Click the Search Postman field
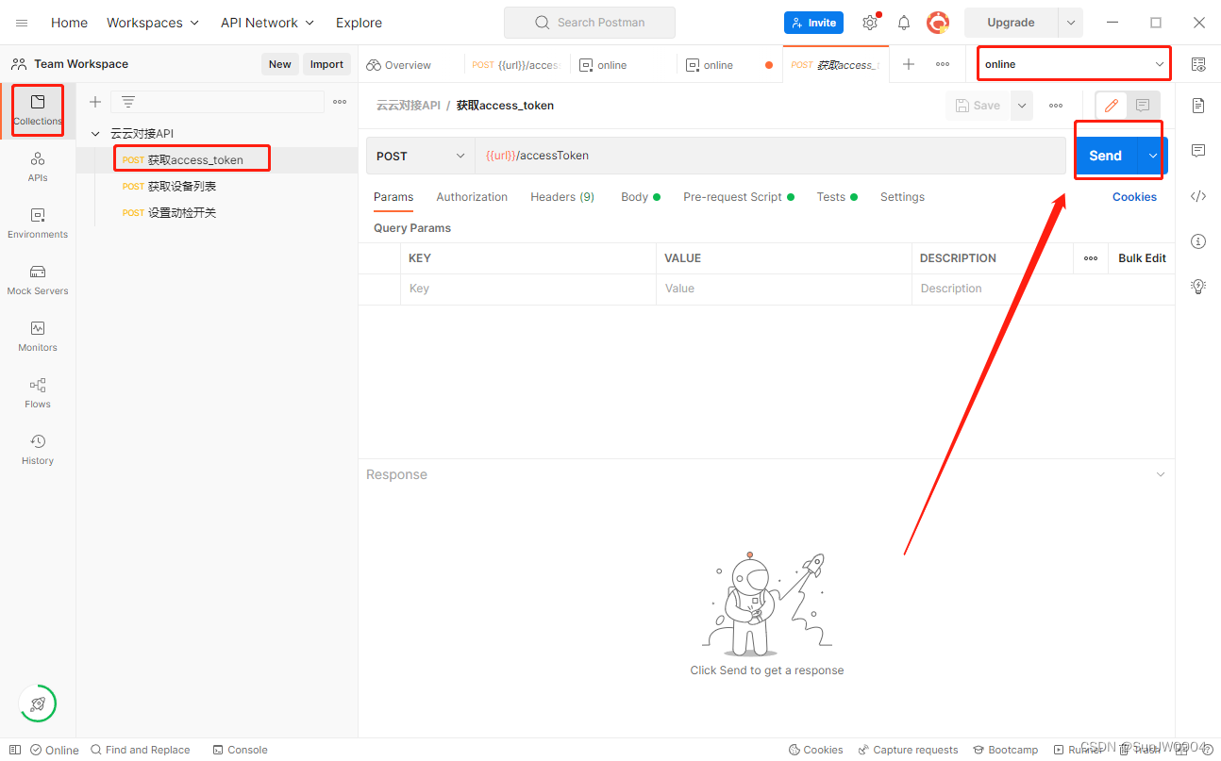 pyautogui.click(x=590, y=23)
